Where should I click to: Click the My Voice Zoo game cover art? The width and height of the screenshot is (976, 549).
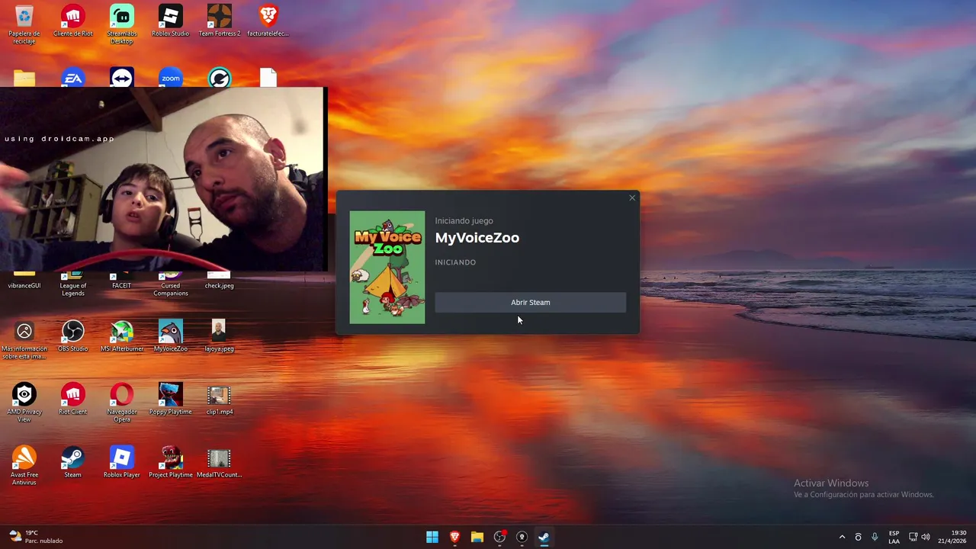coord(387,268)
